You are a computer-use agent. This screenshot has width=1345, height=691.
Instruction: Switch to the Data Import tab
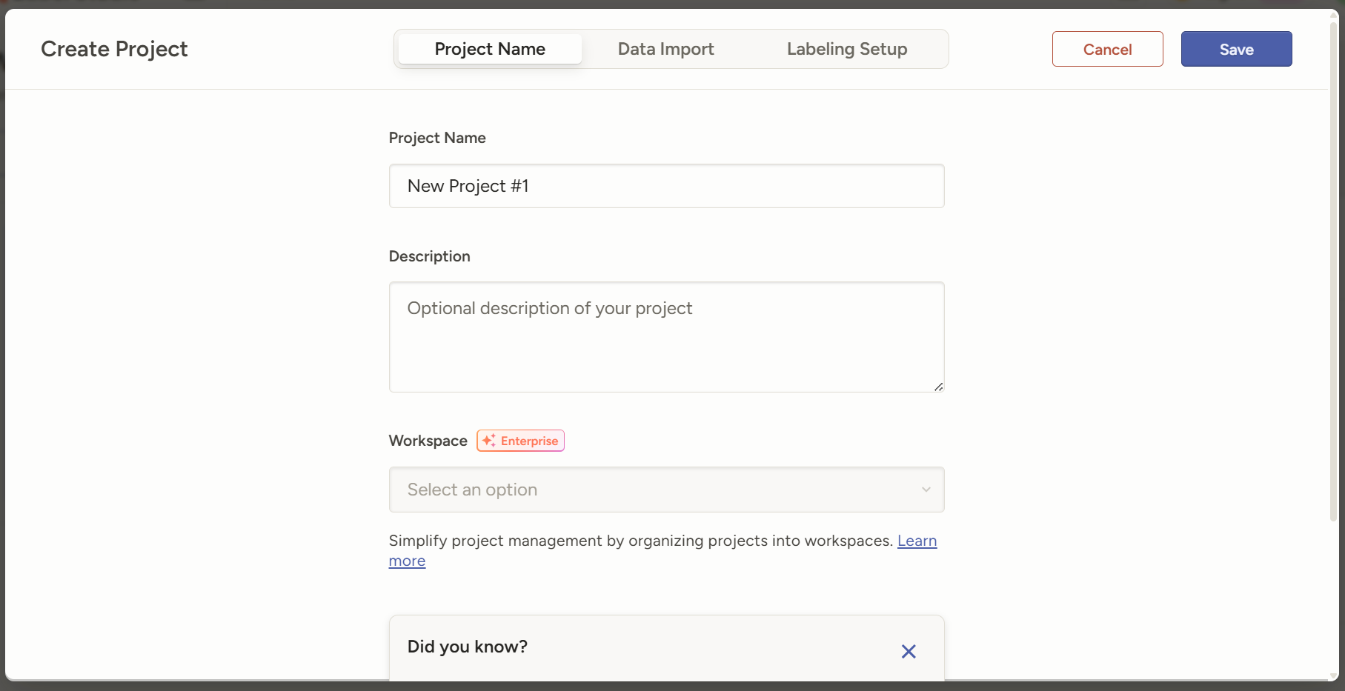click(x=665, y=49)
